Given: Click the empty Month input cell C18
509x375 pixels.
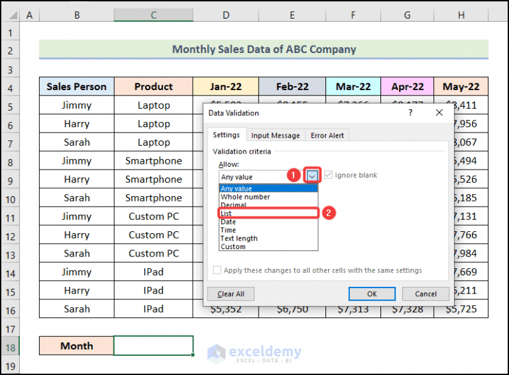Looking at the screenshot, I should (154, 345).
